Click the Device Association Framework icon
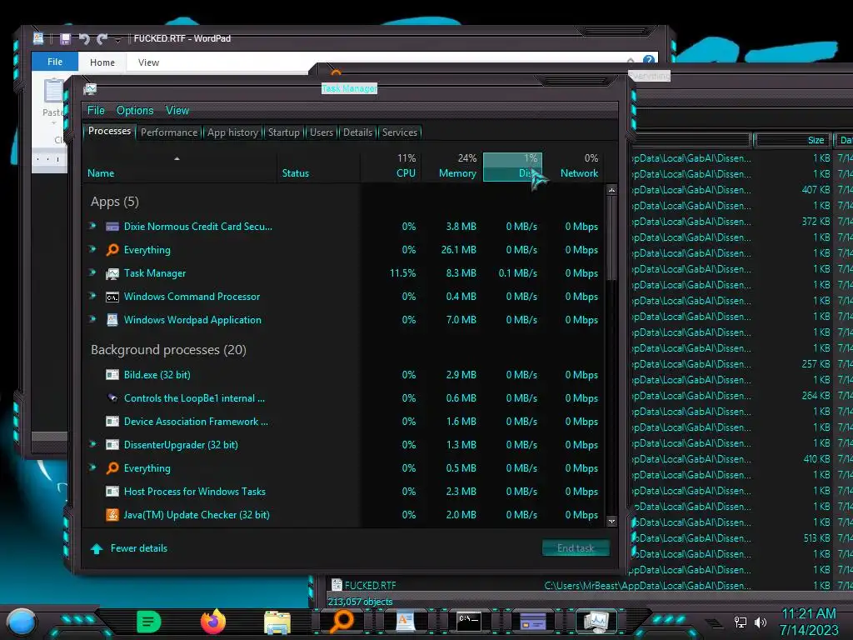 pos(112,421)
